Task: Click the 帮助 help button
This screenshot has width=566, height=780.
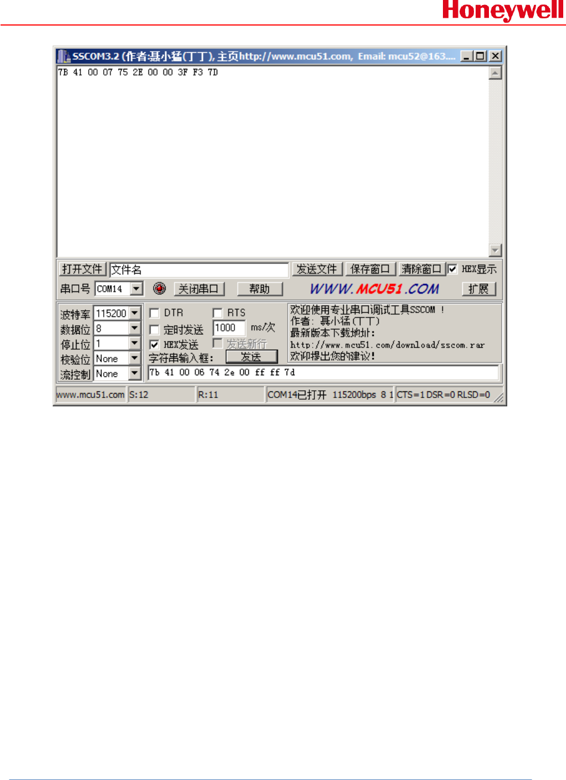Action: (x=259, y=289)
